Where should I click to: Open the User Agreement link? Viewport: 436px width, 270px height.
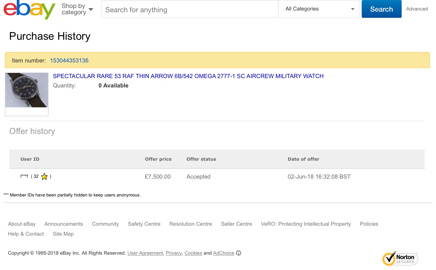point(145,253)
